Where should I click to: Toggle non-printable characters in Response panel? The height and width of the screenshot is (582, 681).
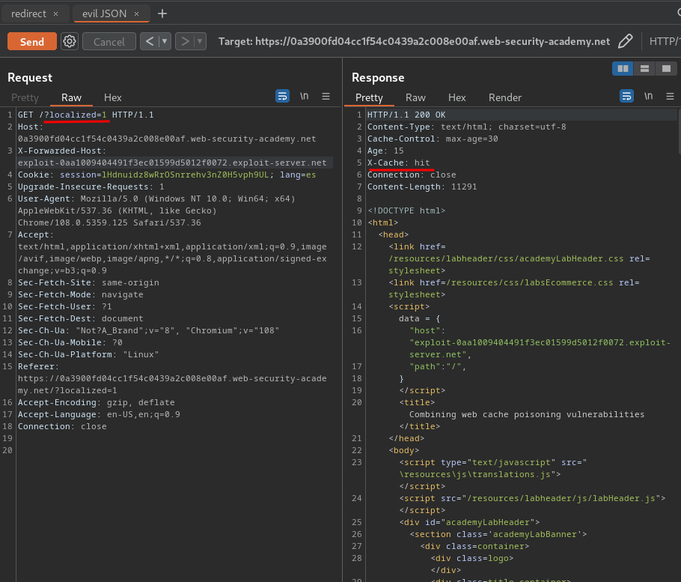point(648,96)
